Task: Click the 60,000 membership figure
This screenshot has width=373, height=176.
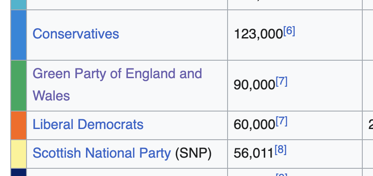Action: coord(254,125)
